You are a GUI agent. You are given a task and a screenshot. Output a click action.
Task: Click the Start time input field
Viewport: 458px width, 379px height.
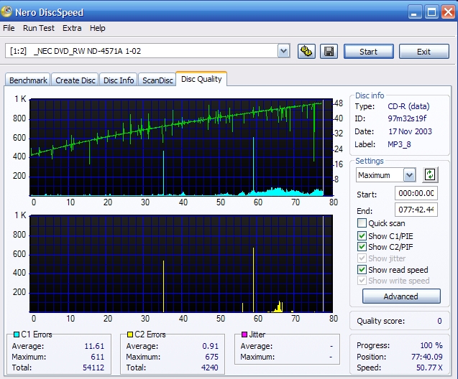point(416,193)
